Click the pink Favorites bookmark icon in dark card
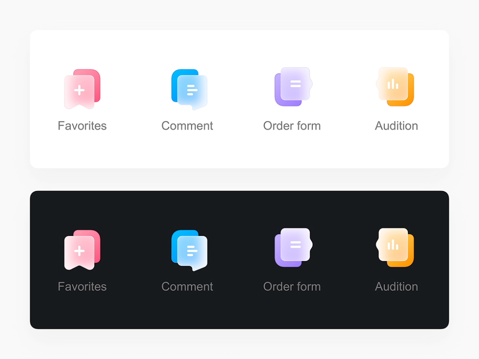479x359 pixels. (82, 250)
